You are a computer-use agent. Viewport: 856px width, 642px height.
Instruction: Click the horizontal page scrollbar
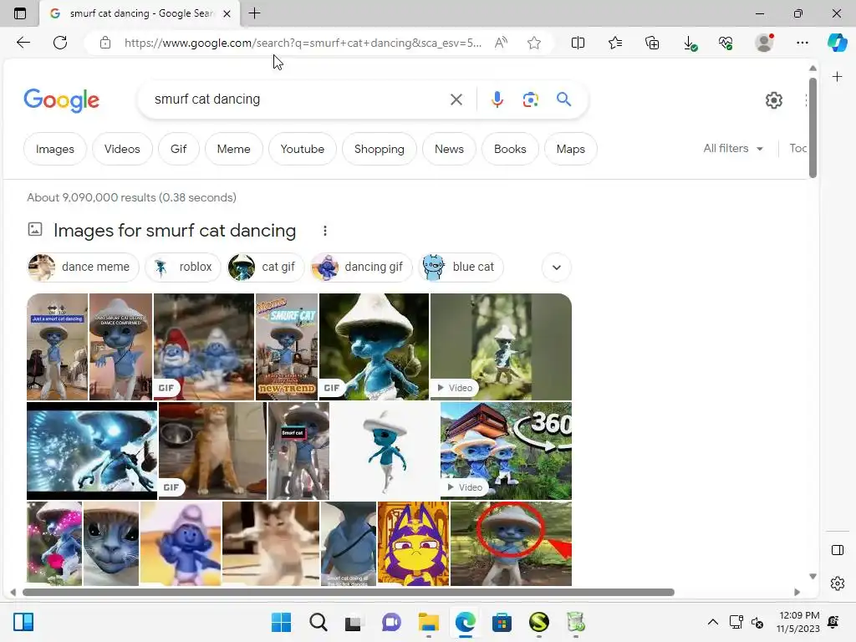349,593
